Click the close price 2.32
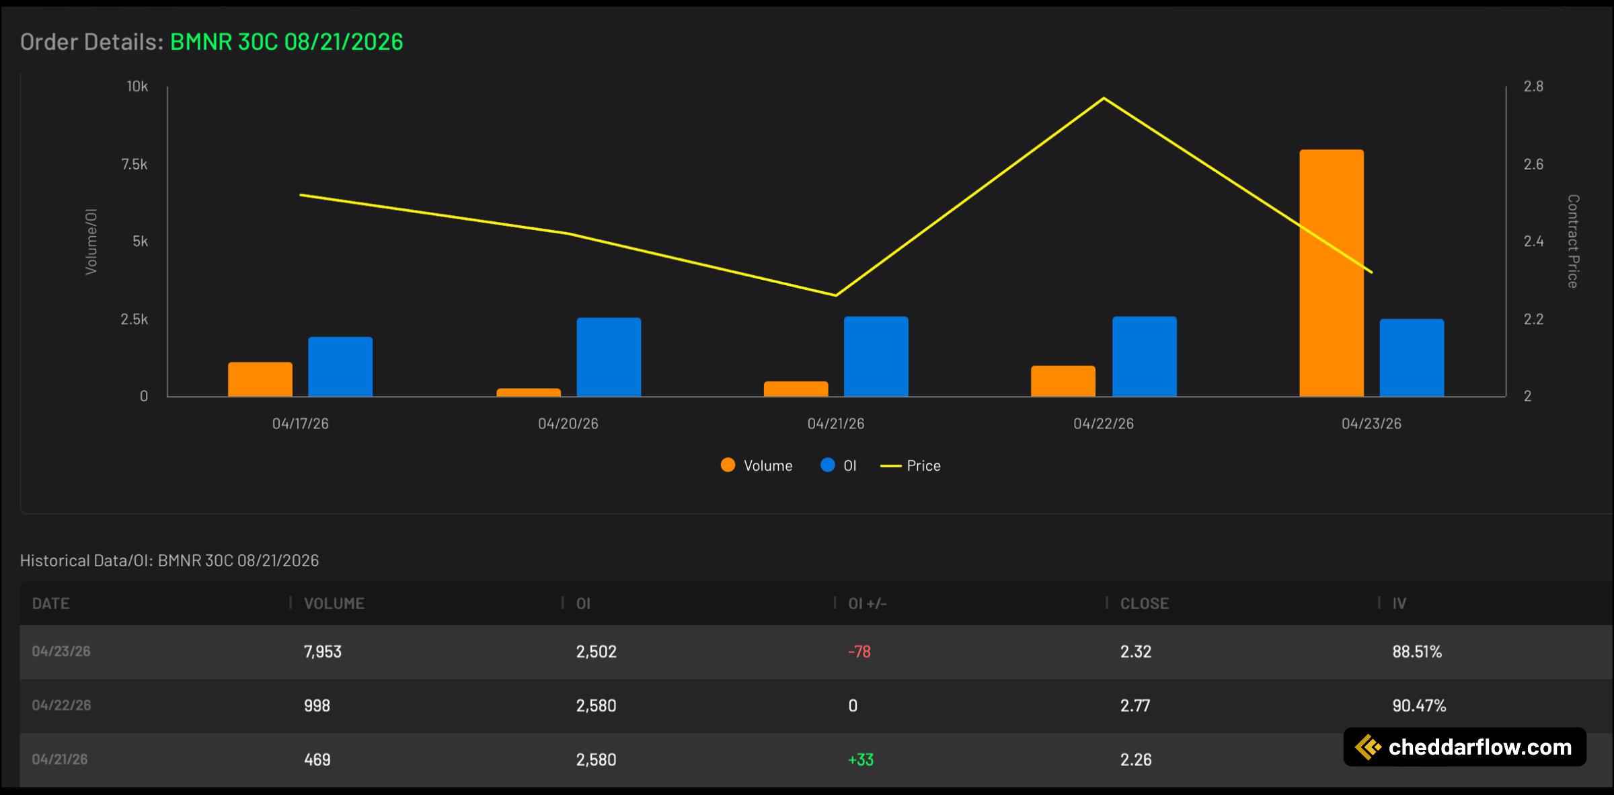 click(x=1136, y=651)
